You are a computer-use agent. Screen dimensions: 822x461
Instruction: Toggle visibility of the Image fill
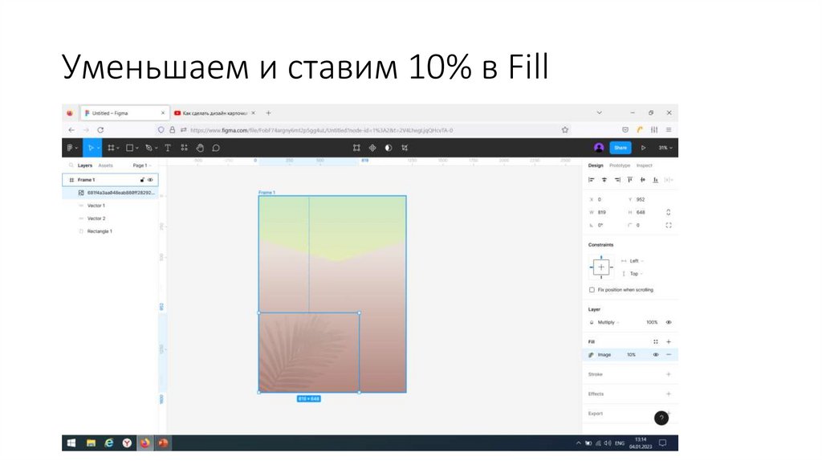[655, 354]
